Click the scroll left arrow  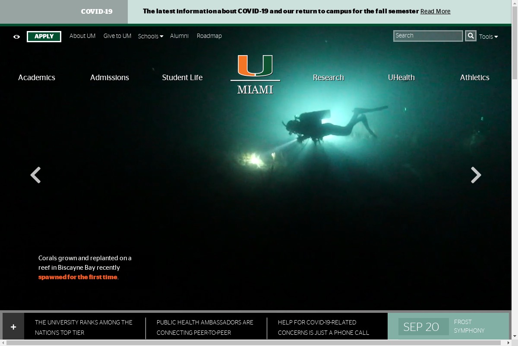pyautogui.click(x=3, y=343)
